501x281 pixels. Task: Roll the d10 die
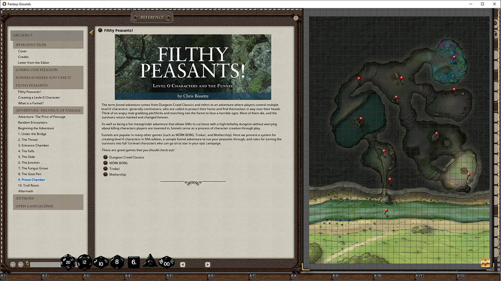(101, 263)
